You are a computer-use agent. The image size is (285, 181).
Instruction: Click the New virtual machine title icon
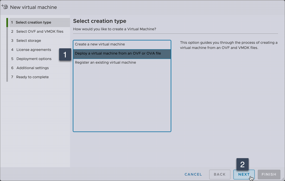5,7
